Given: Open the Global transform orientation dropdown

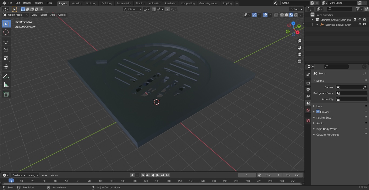Looking at the screenshot, I should [132, 9].
